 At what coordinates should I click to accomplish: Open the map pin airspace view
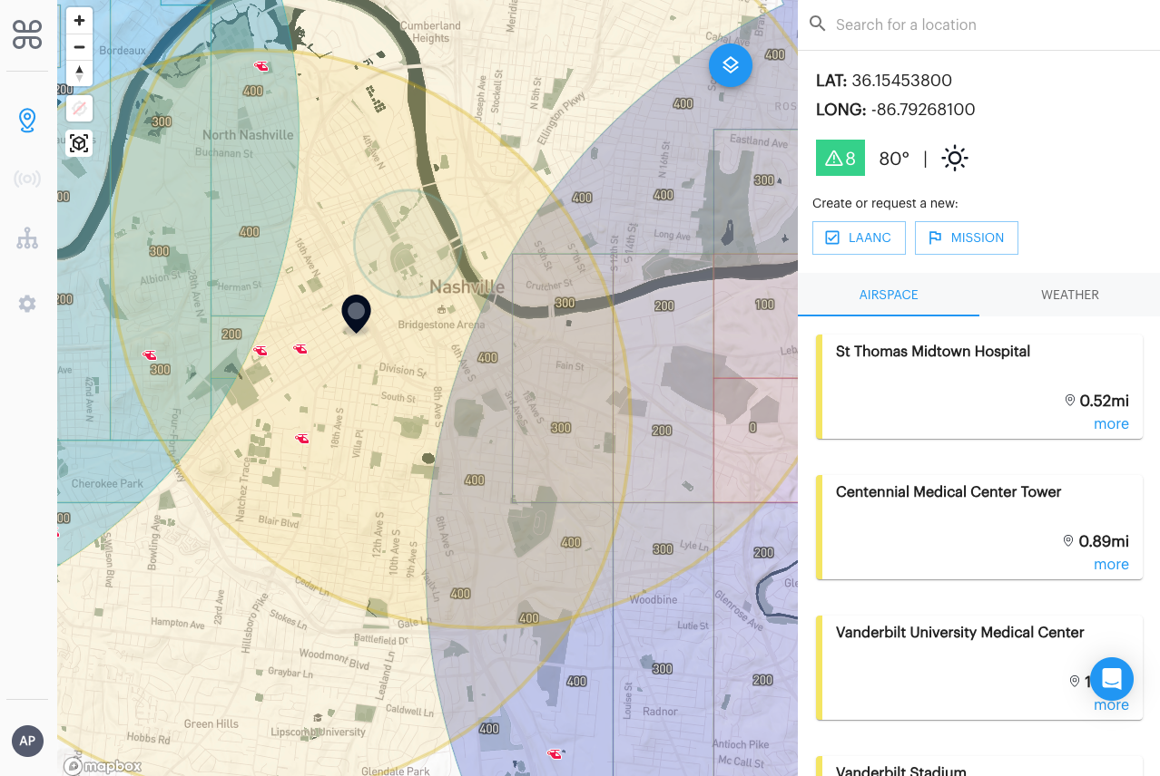(27, 121)
